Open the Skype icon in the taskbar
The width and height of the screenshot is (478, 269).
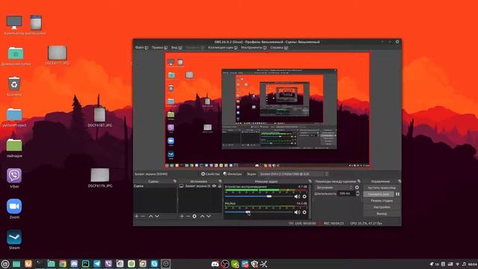(155, 264)
